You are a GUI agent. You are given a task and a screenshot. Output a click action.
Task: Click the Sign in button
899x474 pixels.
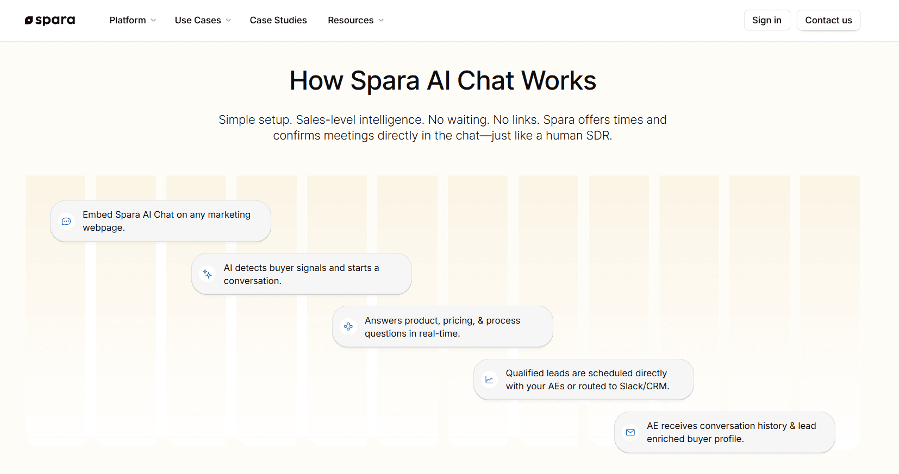click(767, 20)
